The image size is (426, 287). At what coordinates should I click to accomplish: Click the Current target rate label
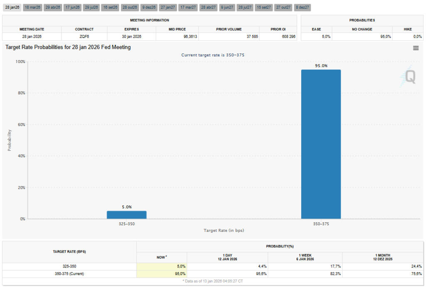pos(213,55)
